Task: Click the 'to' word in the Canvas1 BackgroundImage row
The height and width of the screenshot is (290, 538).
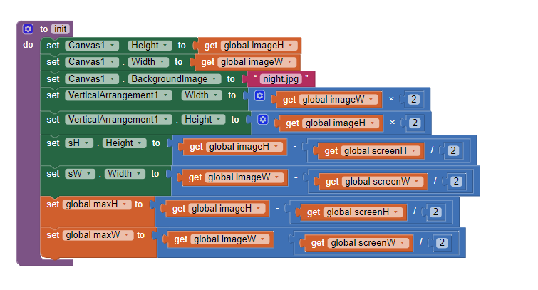Action: pyautogui.click(x=231, y=79)
